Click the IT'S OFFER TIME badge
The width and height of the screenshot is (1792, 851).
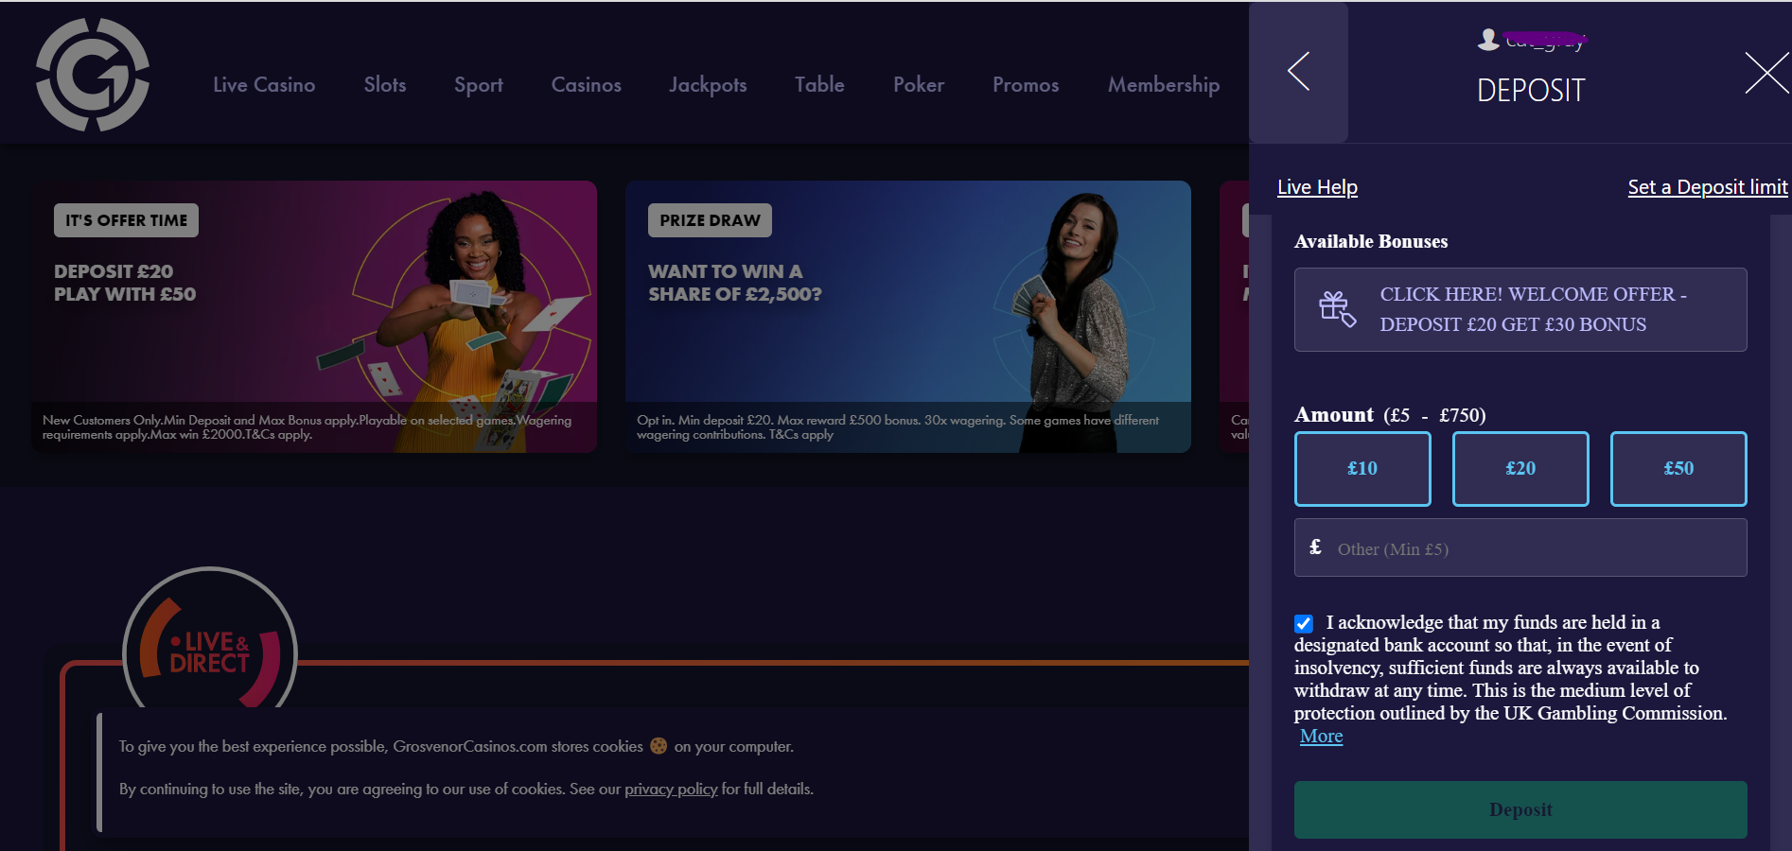[x=126, y=220]
